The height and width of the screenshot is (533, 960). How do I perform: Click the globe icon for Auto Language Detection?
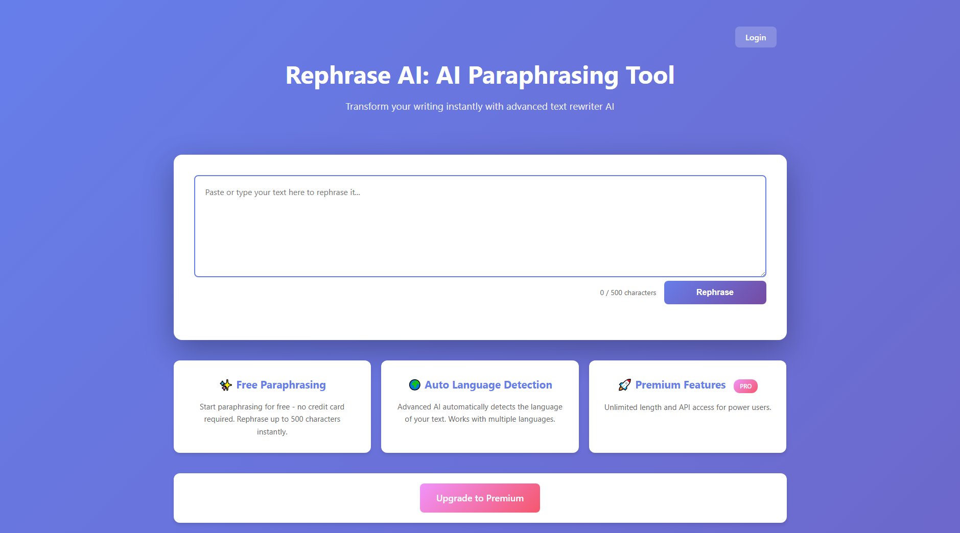click(x=414, y=384)
